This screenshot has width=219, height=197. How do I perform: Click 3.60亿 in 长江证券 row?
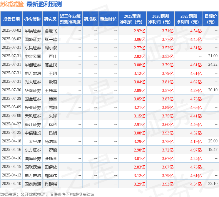168,124
